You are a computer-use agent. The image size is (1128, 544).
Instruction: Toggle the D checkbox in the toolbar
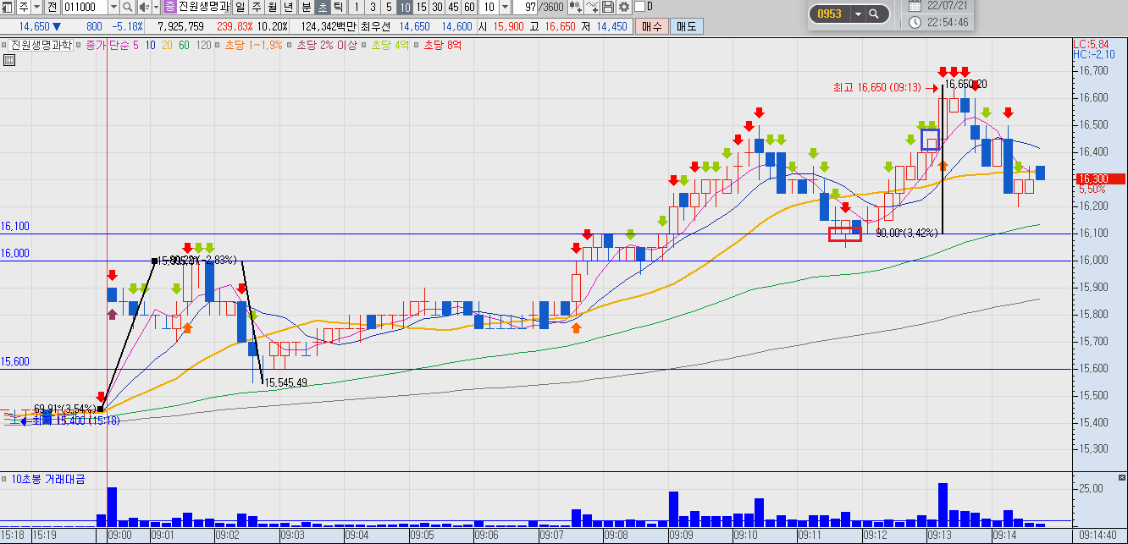click(640, 7)
